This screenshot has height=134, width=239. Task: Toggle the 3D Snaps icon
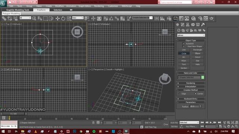[106, 19]
